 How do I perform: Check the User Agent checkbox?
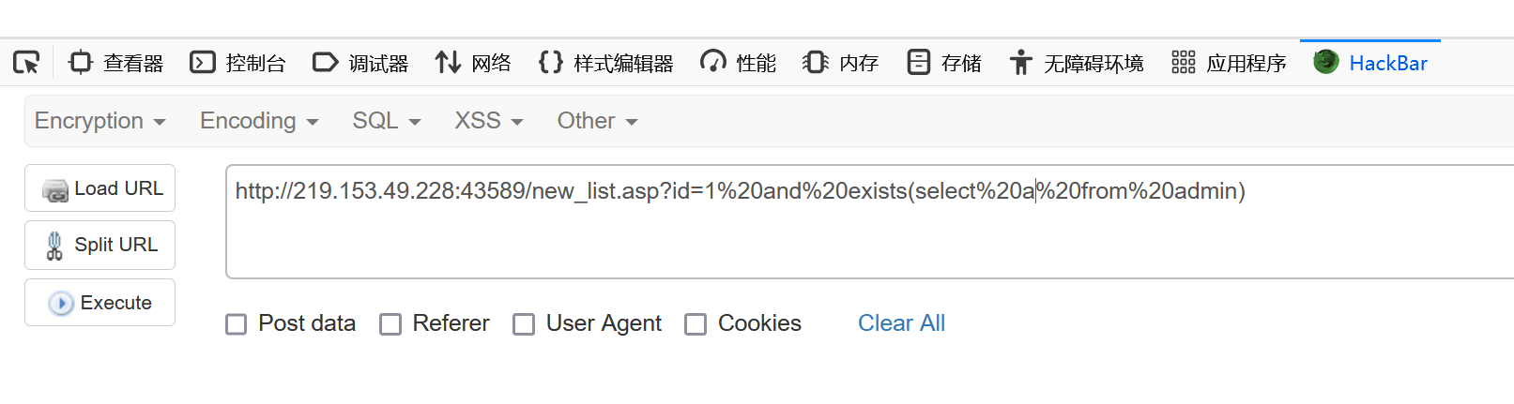coord(524,324)
